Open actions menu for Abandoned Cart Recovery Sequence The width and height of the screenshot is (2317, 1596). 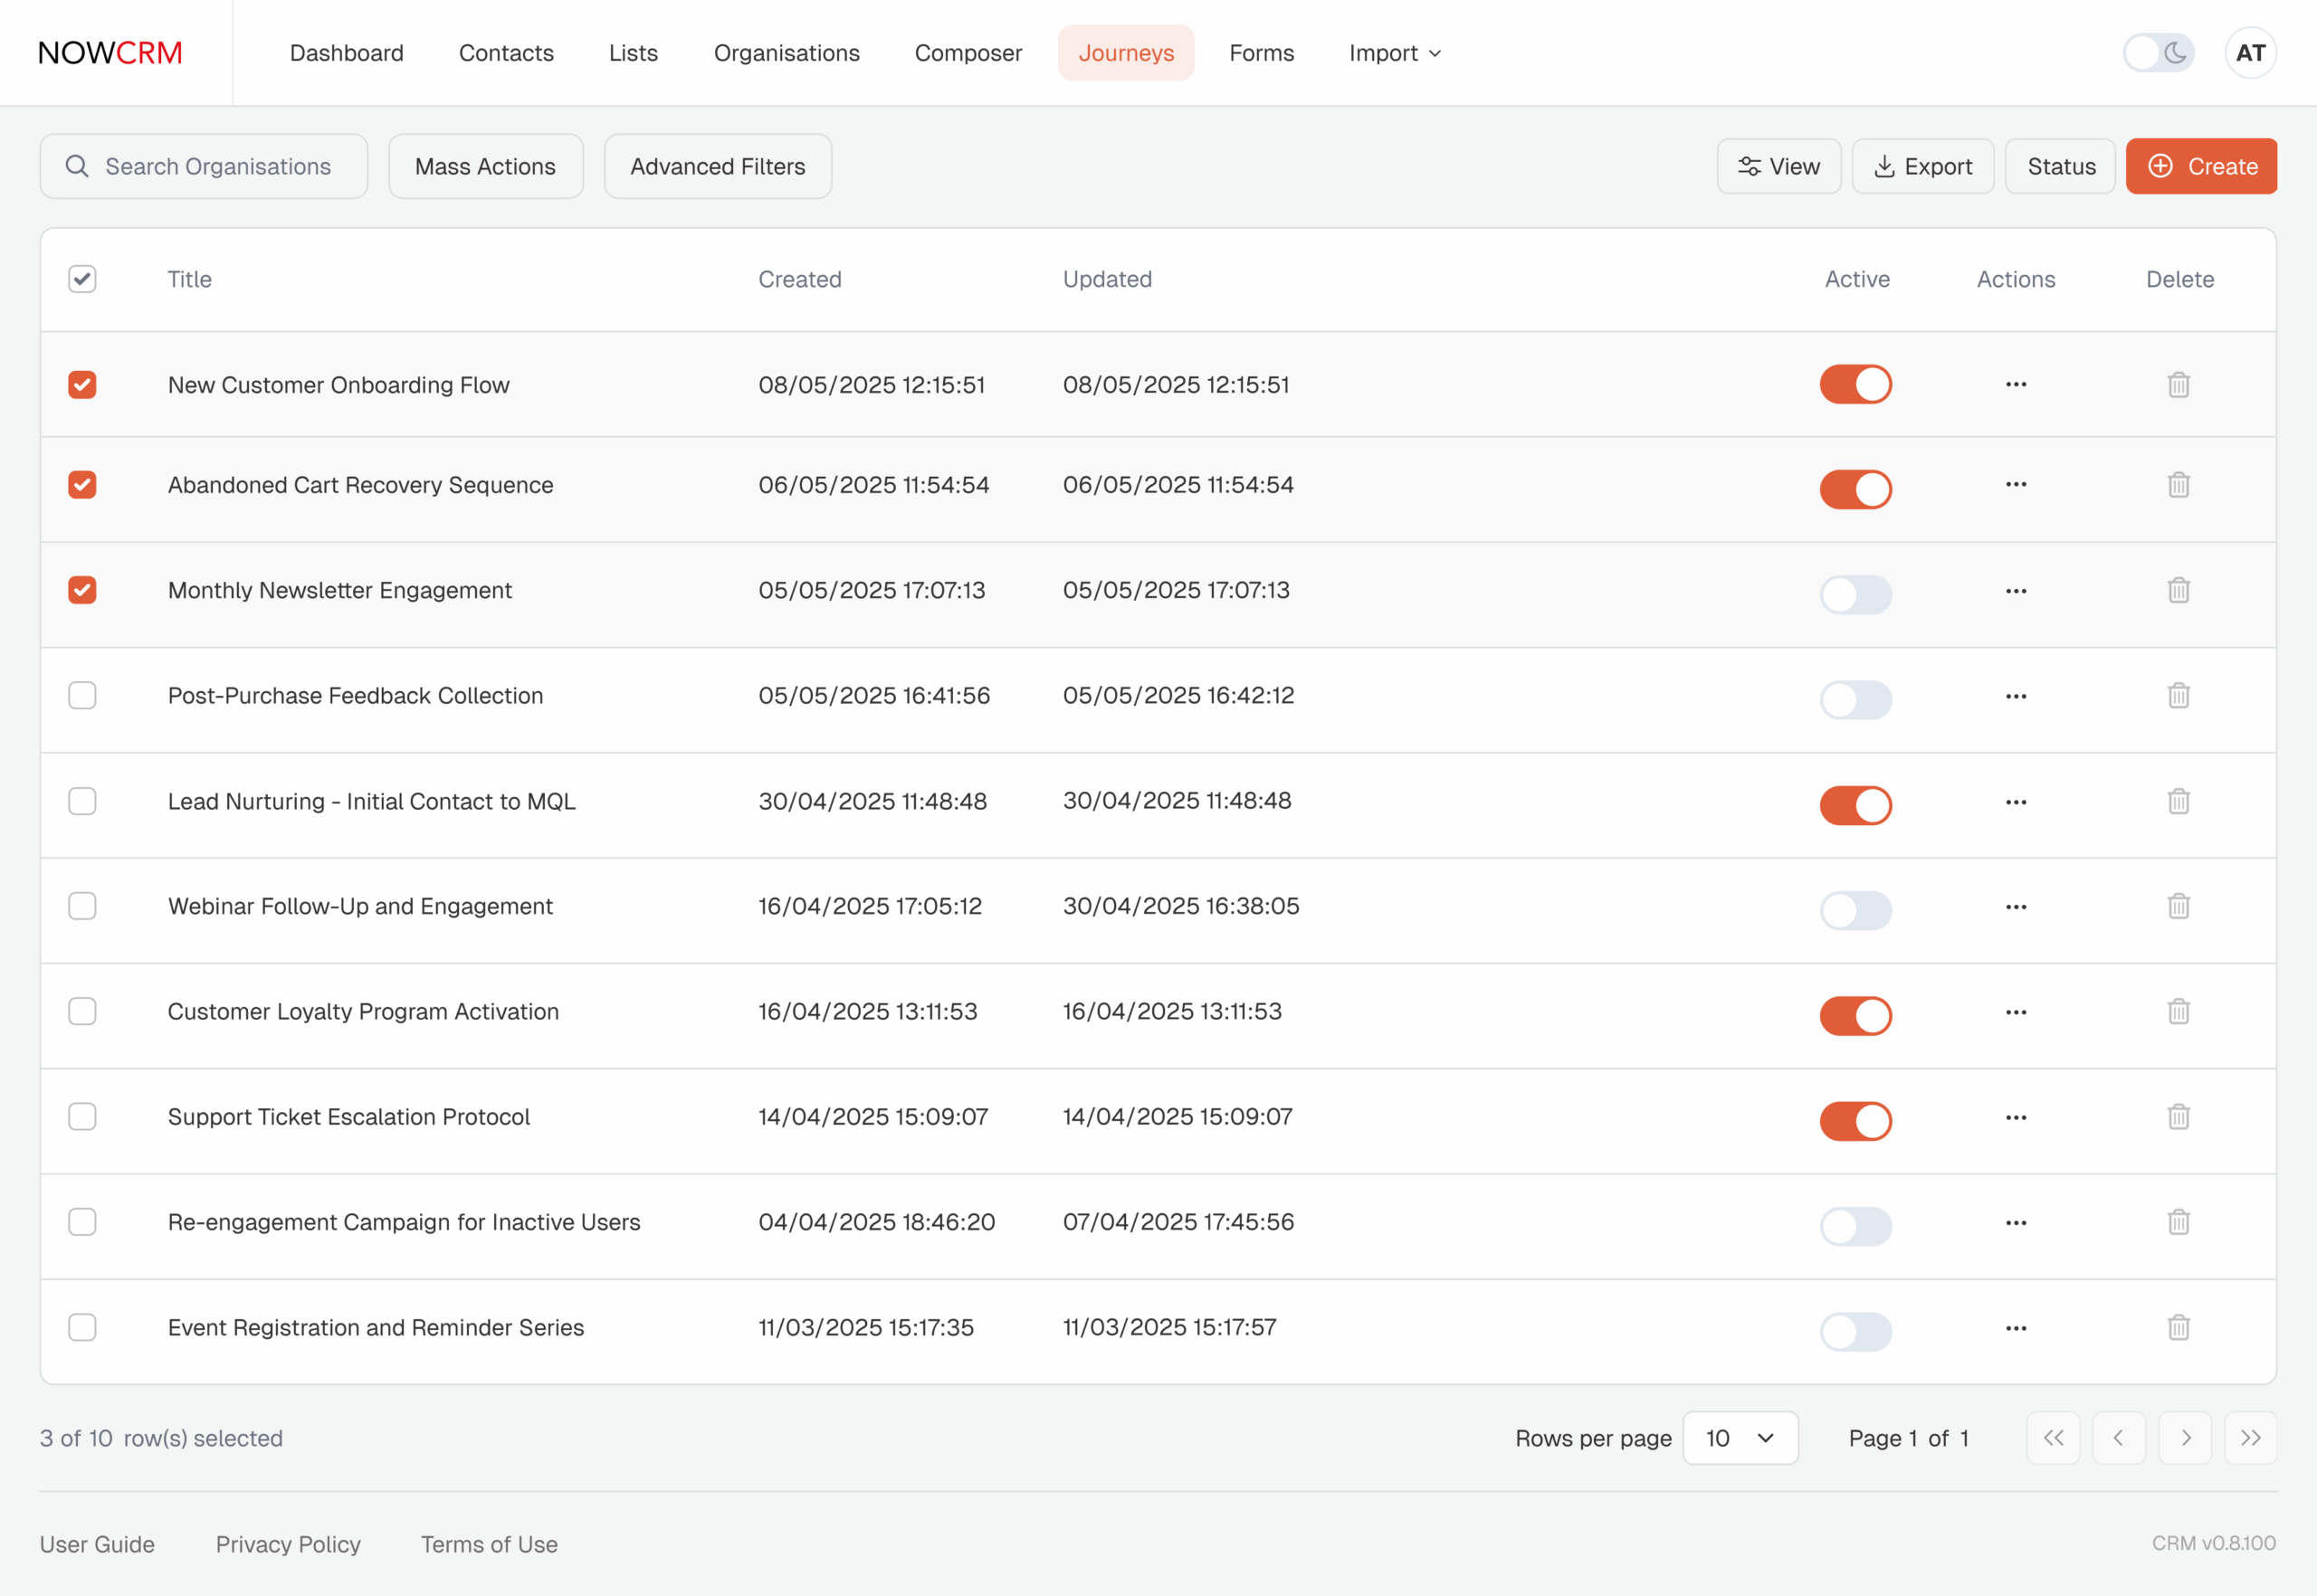[2016, 485]
